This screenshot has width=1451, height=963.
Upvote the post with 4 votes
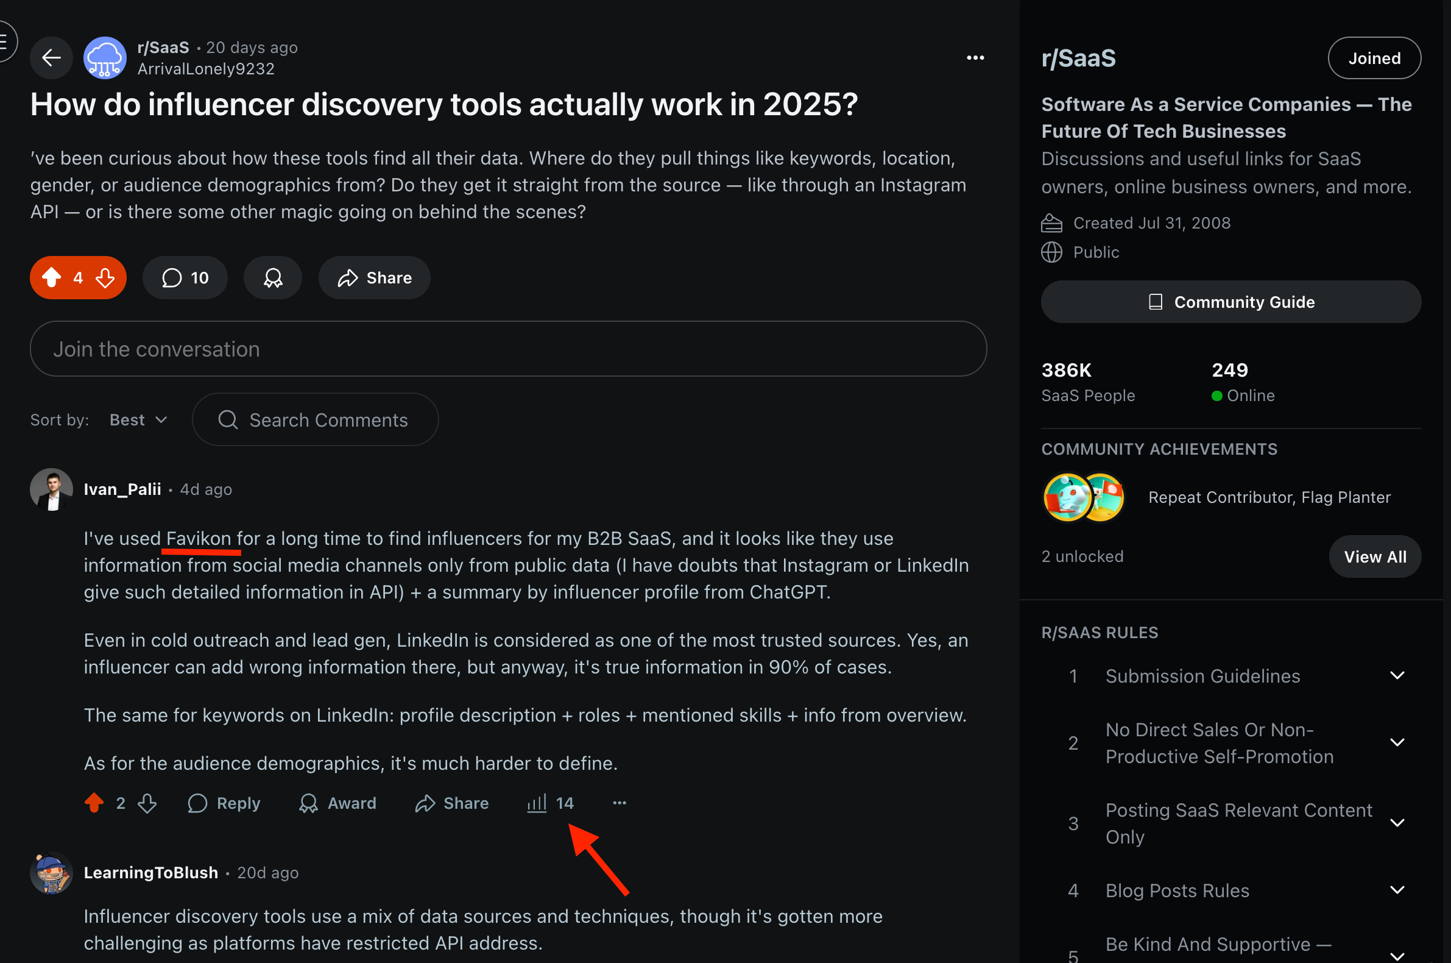coord(52,277)
